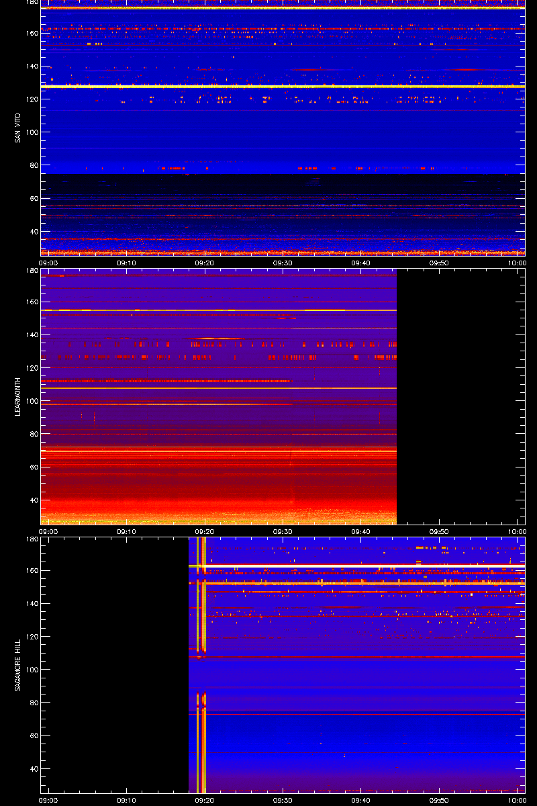The image size is (537, 806).
Task: Select the 09:40 time label under San Vito panel
Action: pyautogui.click(x=361, y=263)
